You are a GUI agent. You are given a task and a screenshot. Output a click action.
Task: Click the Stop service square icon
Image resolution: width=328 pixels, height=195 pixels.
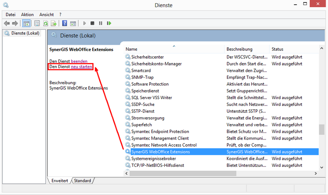pos(92,23)
